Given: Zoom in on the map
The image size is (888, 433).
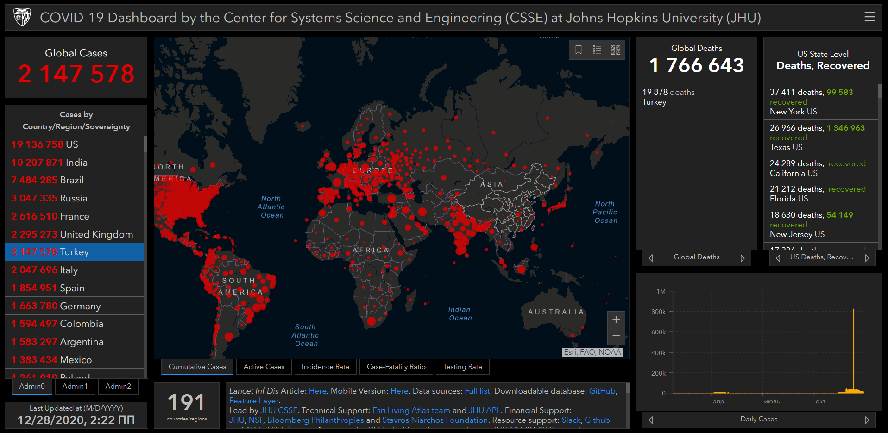Looking at the screenshot, I should pos(616,320).
